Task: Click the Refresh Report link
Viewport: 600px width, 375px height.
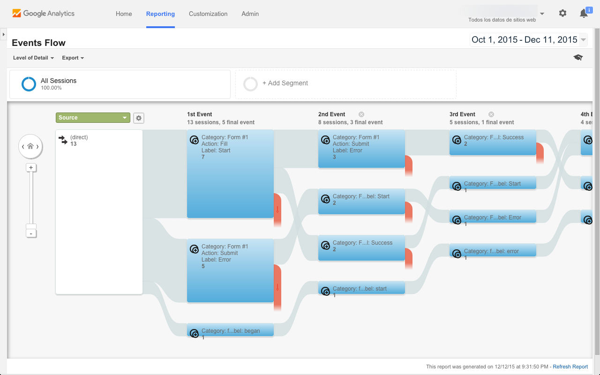Action: point(570,367)
